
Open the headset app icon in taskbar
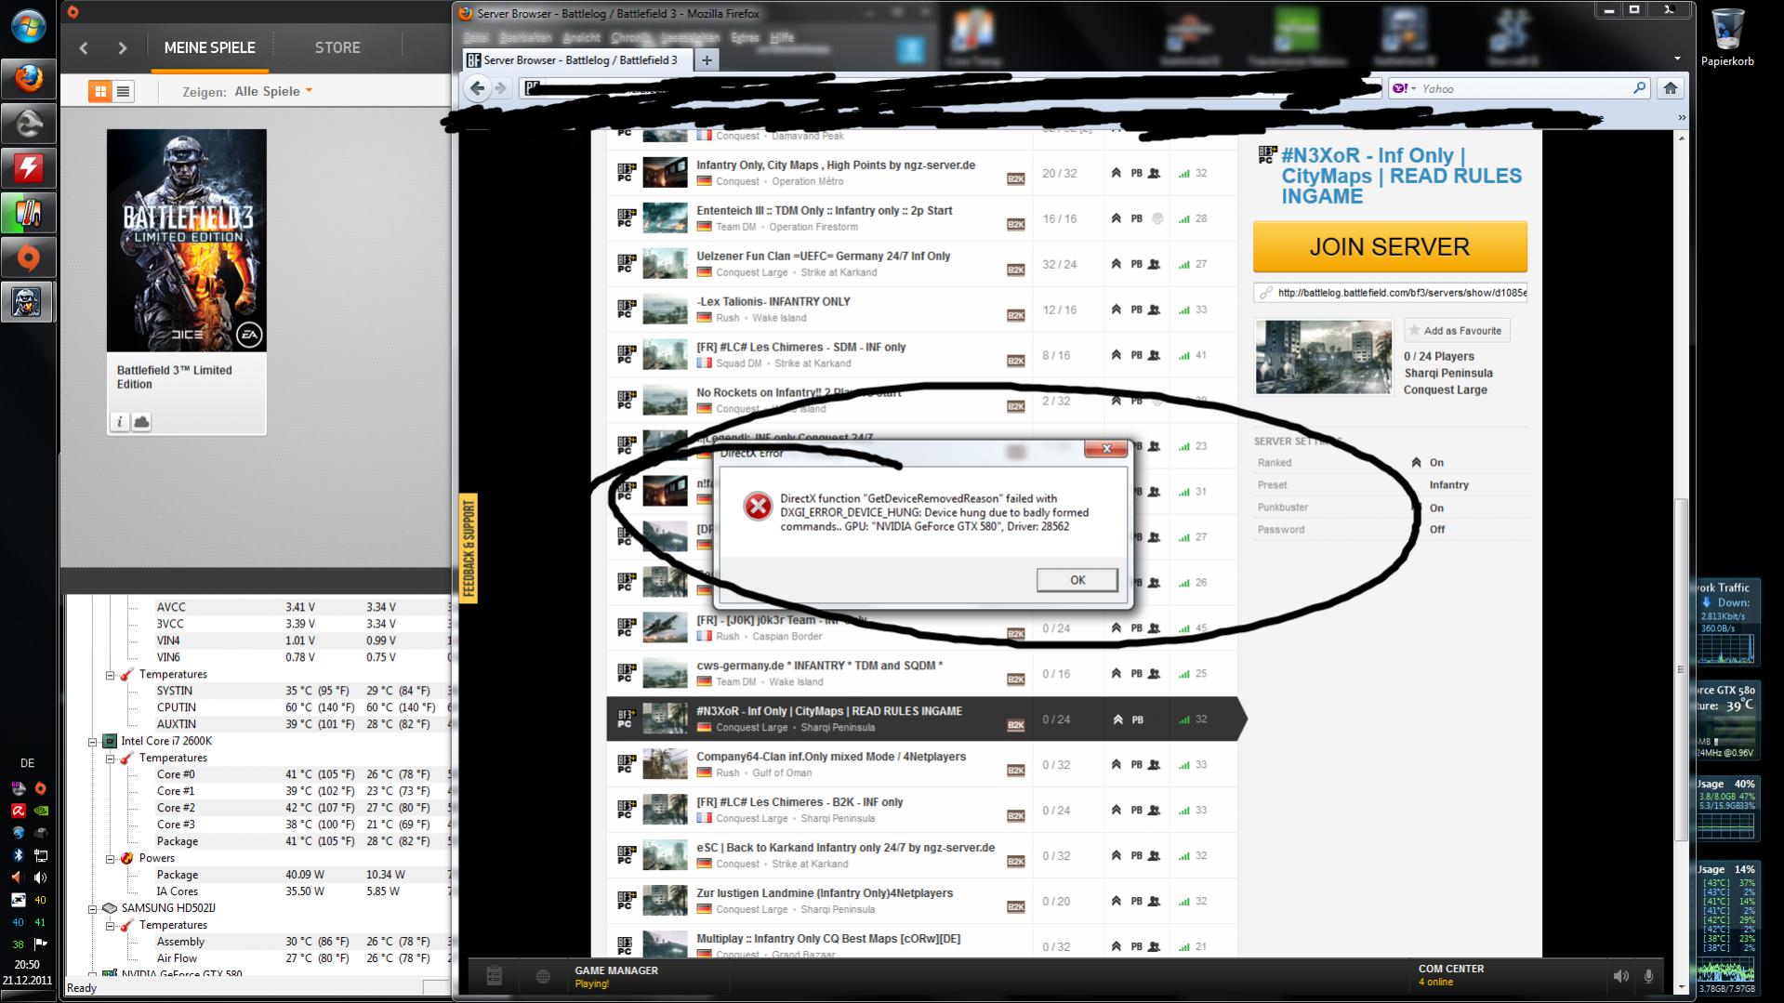pyautogui.click(x=28, y=123)
